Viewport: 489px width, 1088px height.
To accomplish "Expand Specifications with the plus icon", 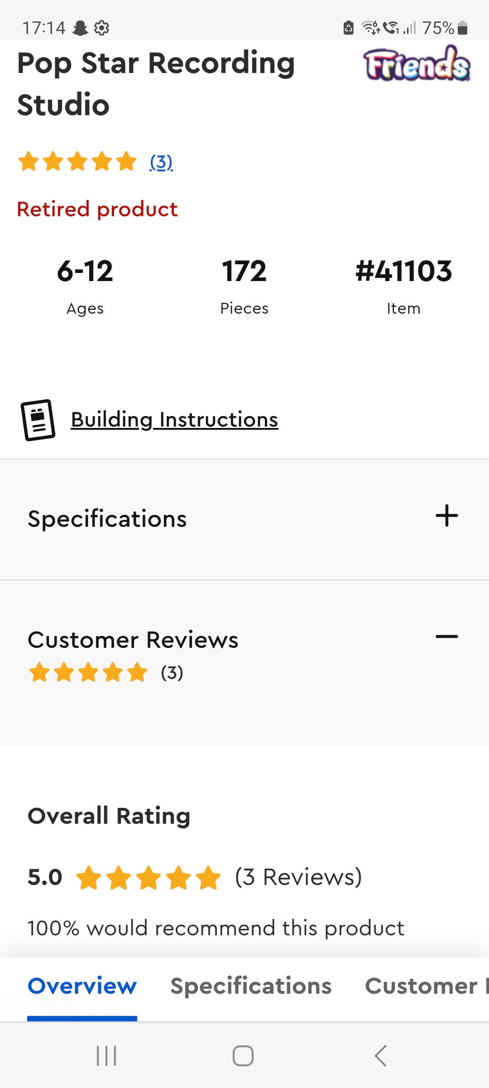I will 447,515.
